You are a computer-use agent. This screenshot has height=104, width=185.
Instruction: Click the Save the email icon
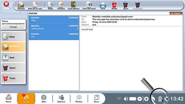coord(89,5)
